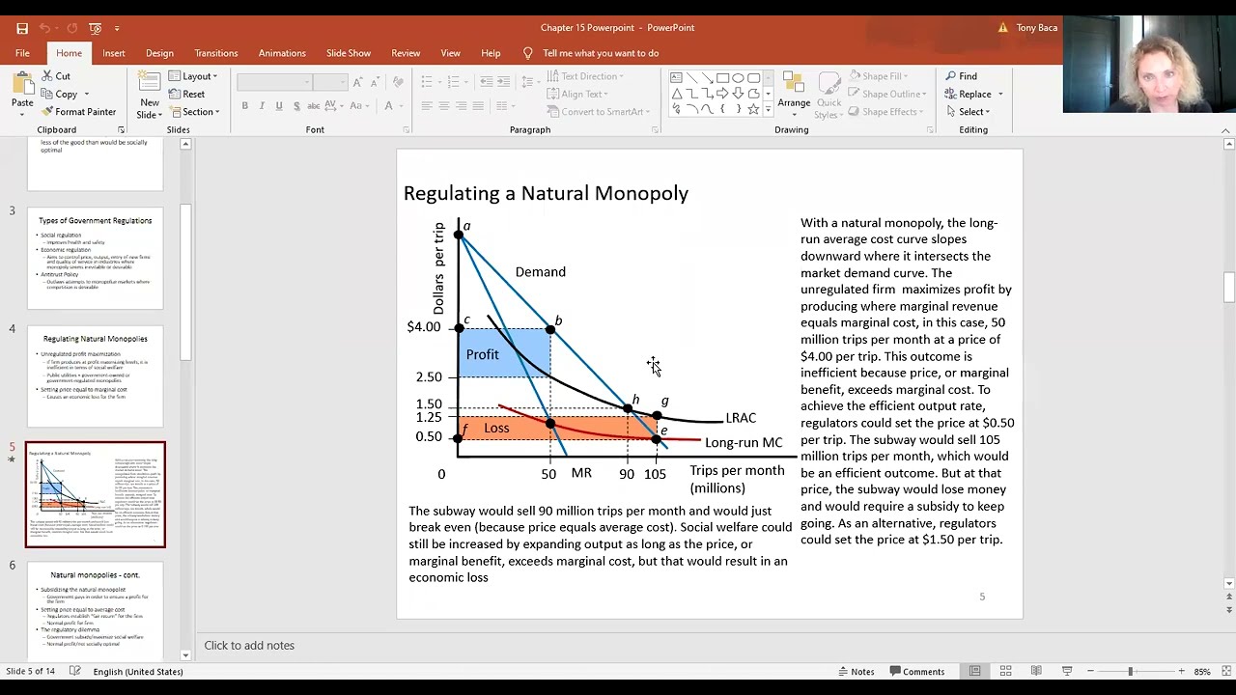Fit slide to current window
The height and width of the screenshot is (695, 1236).
pos(1227,671)
